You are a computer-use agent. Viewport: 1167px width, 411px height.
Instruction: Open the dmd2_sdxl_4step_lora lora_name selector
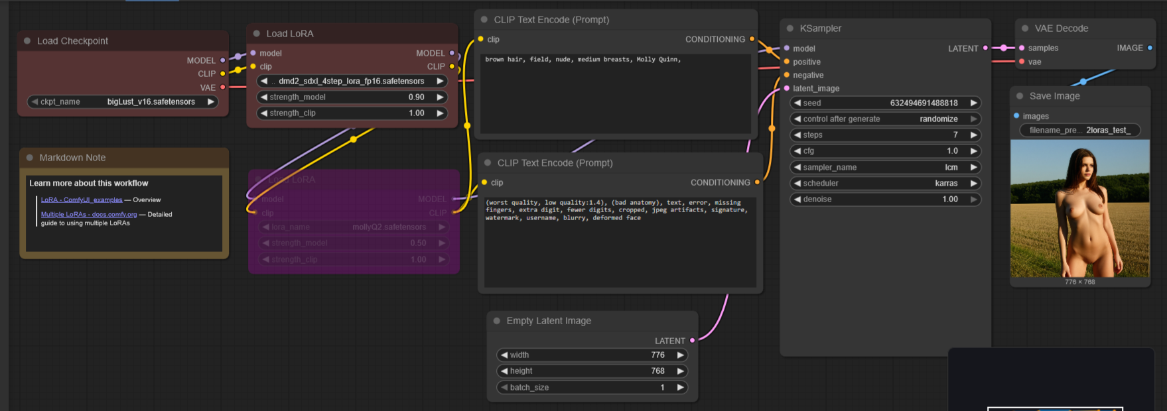tap(352, 81)
